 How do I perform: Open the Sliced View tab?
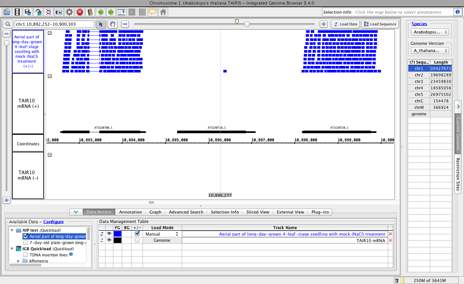pyautogui.click(x=258, y=212)
